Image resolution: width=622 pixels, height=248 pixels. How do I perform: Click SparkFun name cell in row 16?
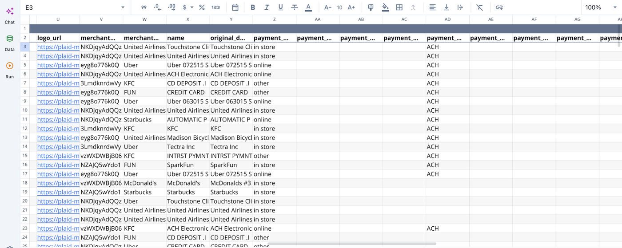tap(188, 165)
